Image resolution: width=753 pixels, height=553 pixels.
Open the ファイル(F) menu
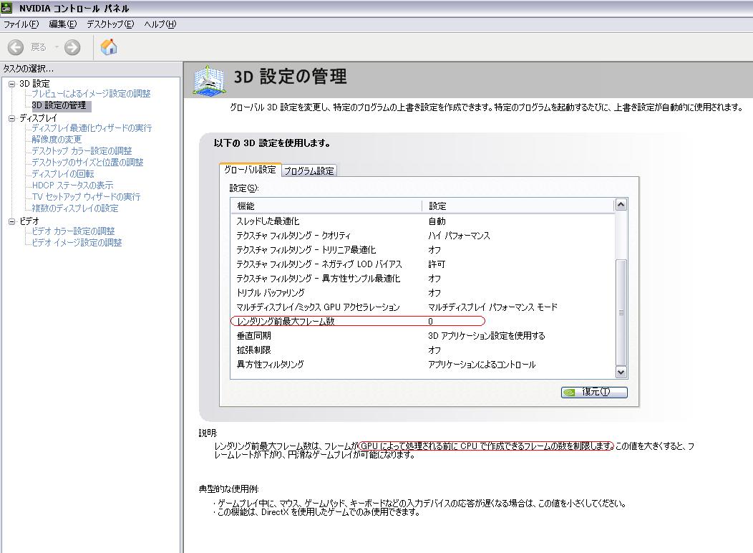[21, 24]
